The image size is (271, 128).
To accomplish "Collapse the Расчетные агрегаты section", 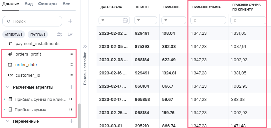I will point(8,87).
